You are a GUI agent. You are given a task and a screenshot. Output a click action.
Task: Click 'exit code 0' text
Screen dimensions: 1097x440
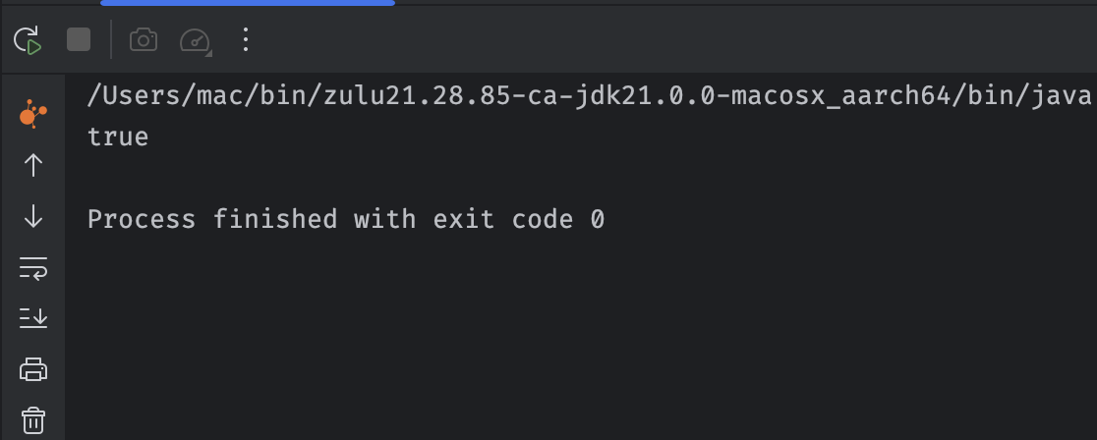[518, 220]
